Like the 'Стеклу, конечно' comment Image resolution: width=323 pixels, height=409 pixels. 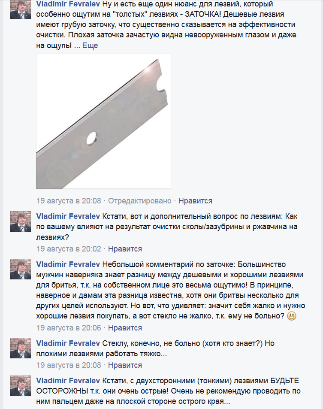pos(125,365)
